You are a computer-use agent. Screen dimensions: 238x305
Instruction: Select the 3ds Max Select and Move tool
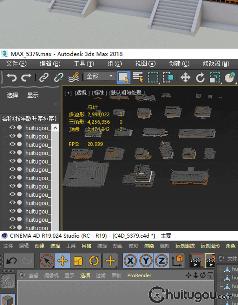coord(185,77)
